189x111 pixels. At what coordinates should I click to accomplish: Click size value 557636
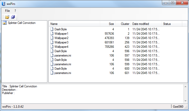pyautogui.click(x=109, y=34)
